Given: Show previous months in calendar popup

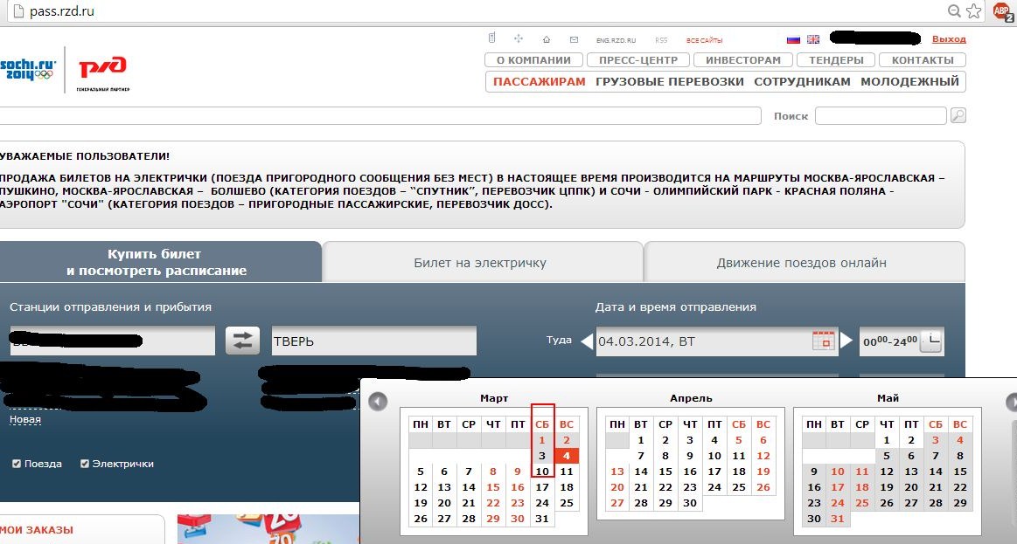Looking at the screenshot, I should click(377, 402).
